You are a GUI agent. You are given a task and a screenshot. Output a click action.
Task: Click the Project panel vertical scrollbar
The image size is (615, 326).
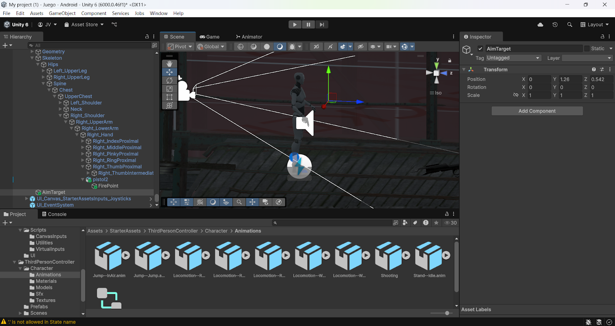[457, 267]
